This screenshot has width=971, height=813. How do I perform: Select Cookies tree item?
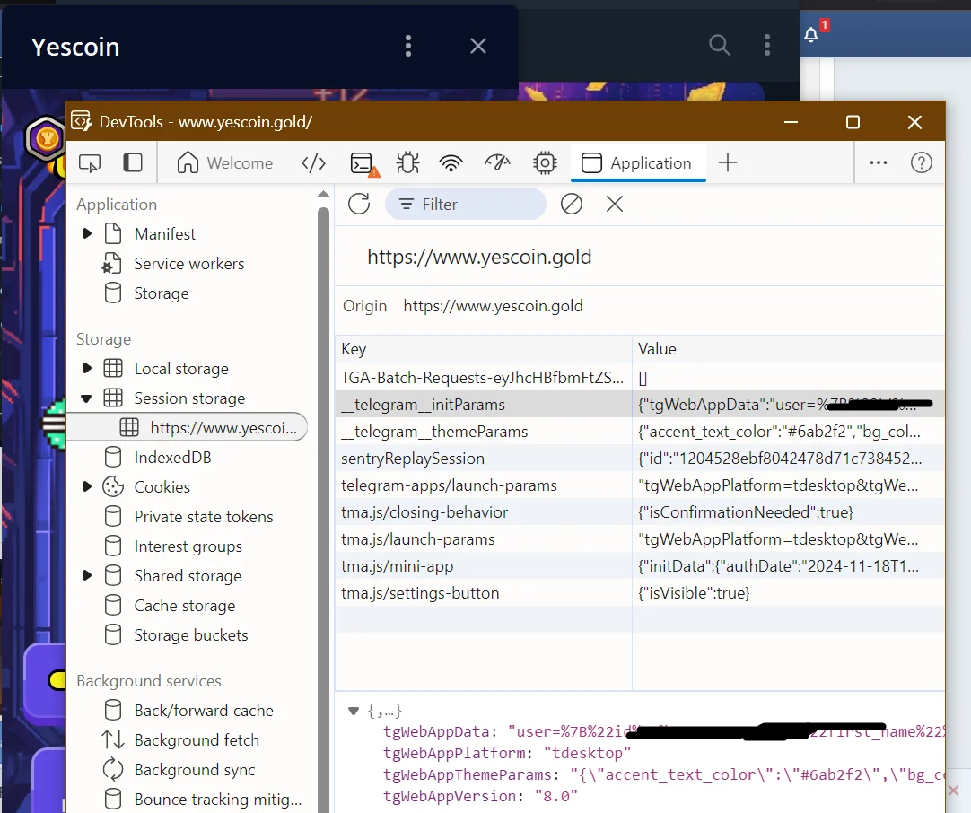pos(162,487)
